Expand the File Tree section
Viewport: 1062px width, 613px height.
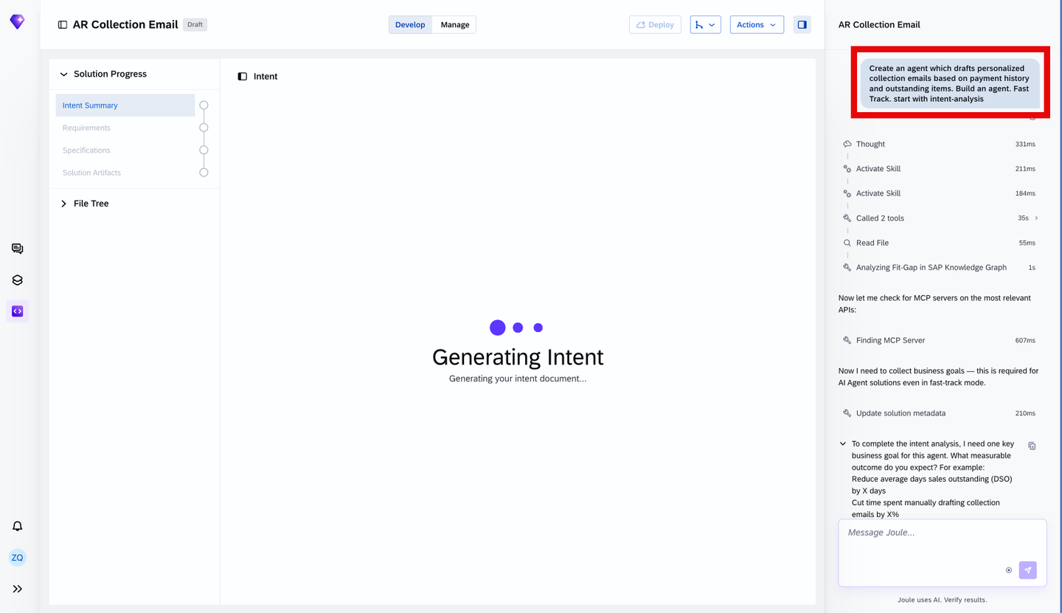click(63, 204)
